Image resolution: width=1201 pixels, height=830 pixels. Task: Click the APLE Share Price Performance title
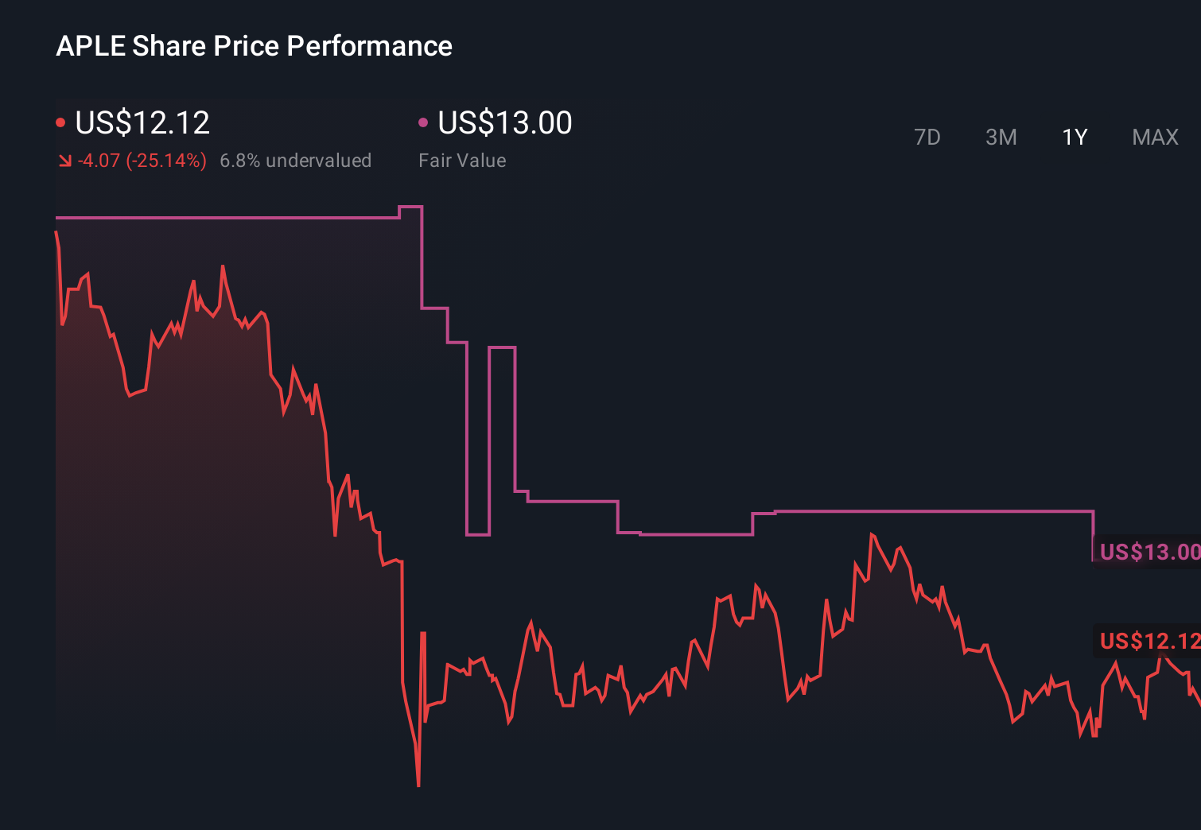[x=255, y=46]
